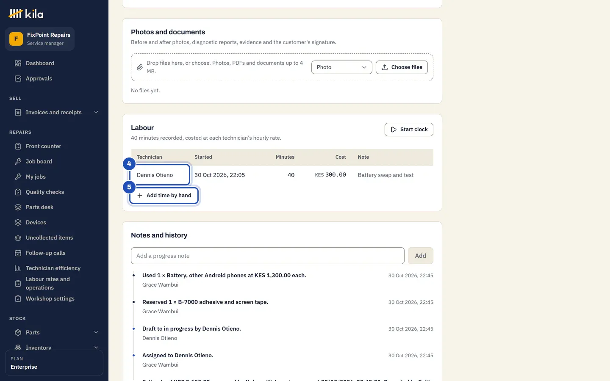Open Approvals checkmark icon
610x381 pixels.
point(18,78)
